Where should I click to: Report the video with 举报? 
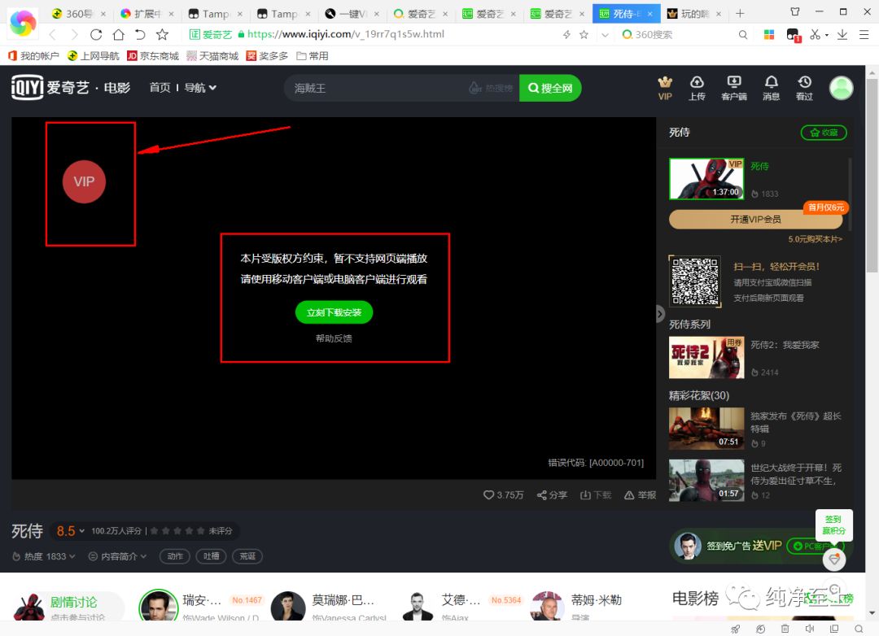pos(640,494)
